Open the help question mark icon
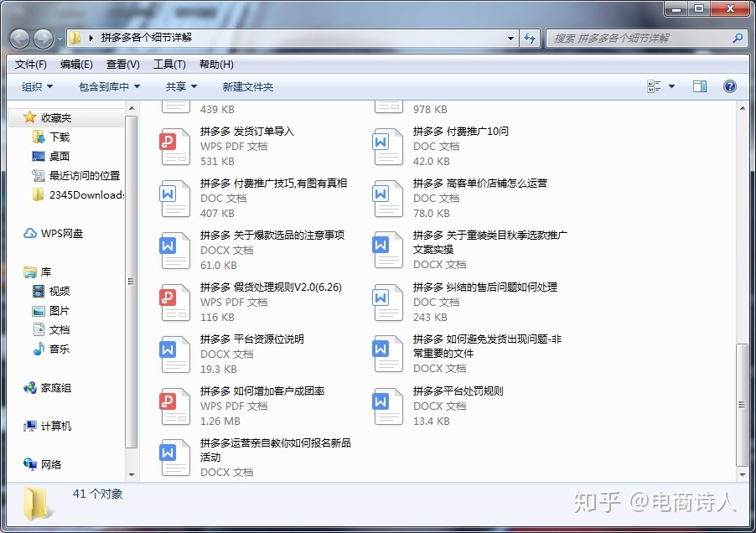This screenshot has width=756, height=533. [729, 86]
